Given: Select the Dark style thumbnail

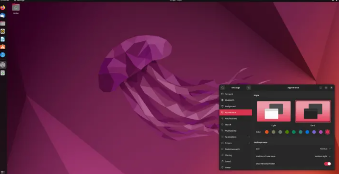Looking at the screenshot, I should click(313, 111).
